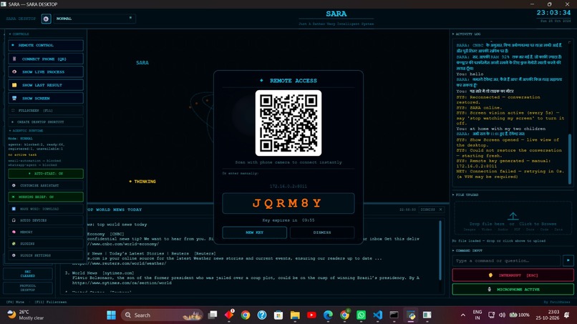577x324 pixels.
Task: Open File Explorer from the taskbar
Action: (x=295, y=315)
